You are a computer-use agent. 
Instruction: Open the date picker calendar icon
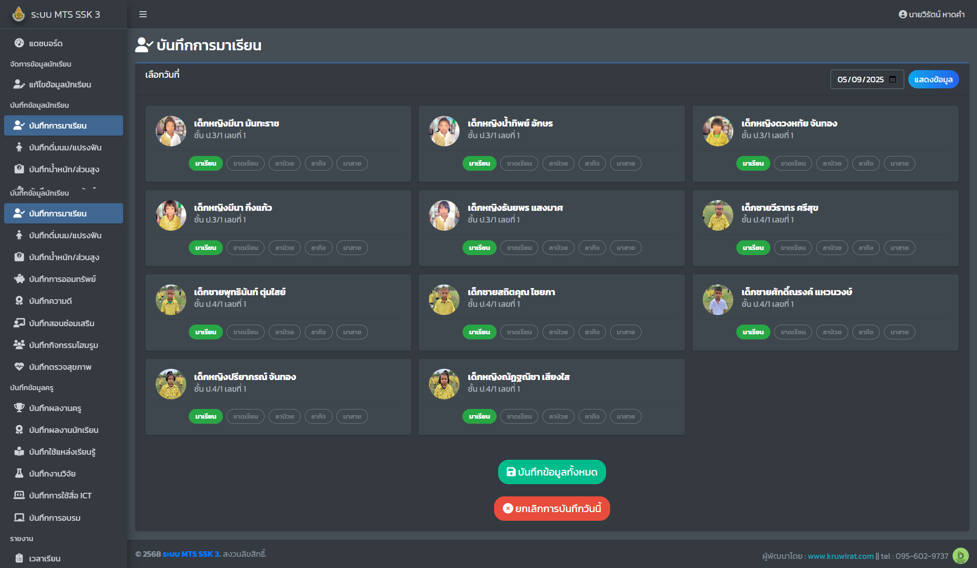click(893, 79)
